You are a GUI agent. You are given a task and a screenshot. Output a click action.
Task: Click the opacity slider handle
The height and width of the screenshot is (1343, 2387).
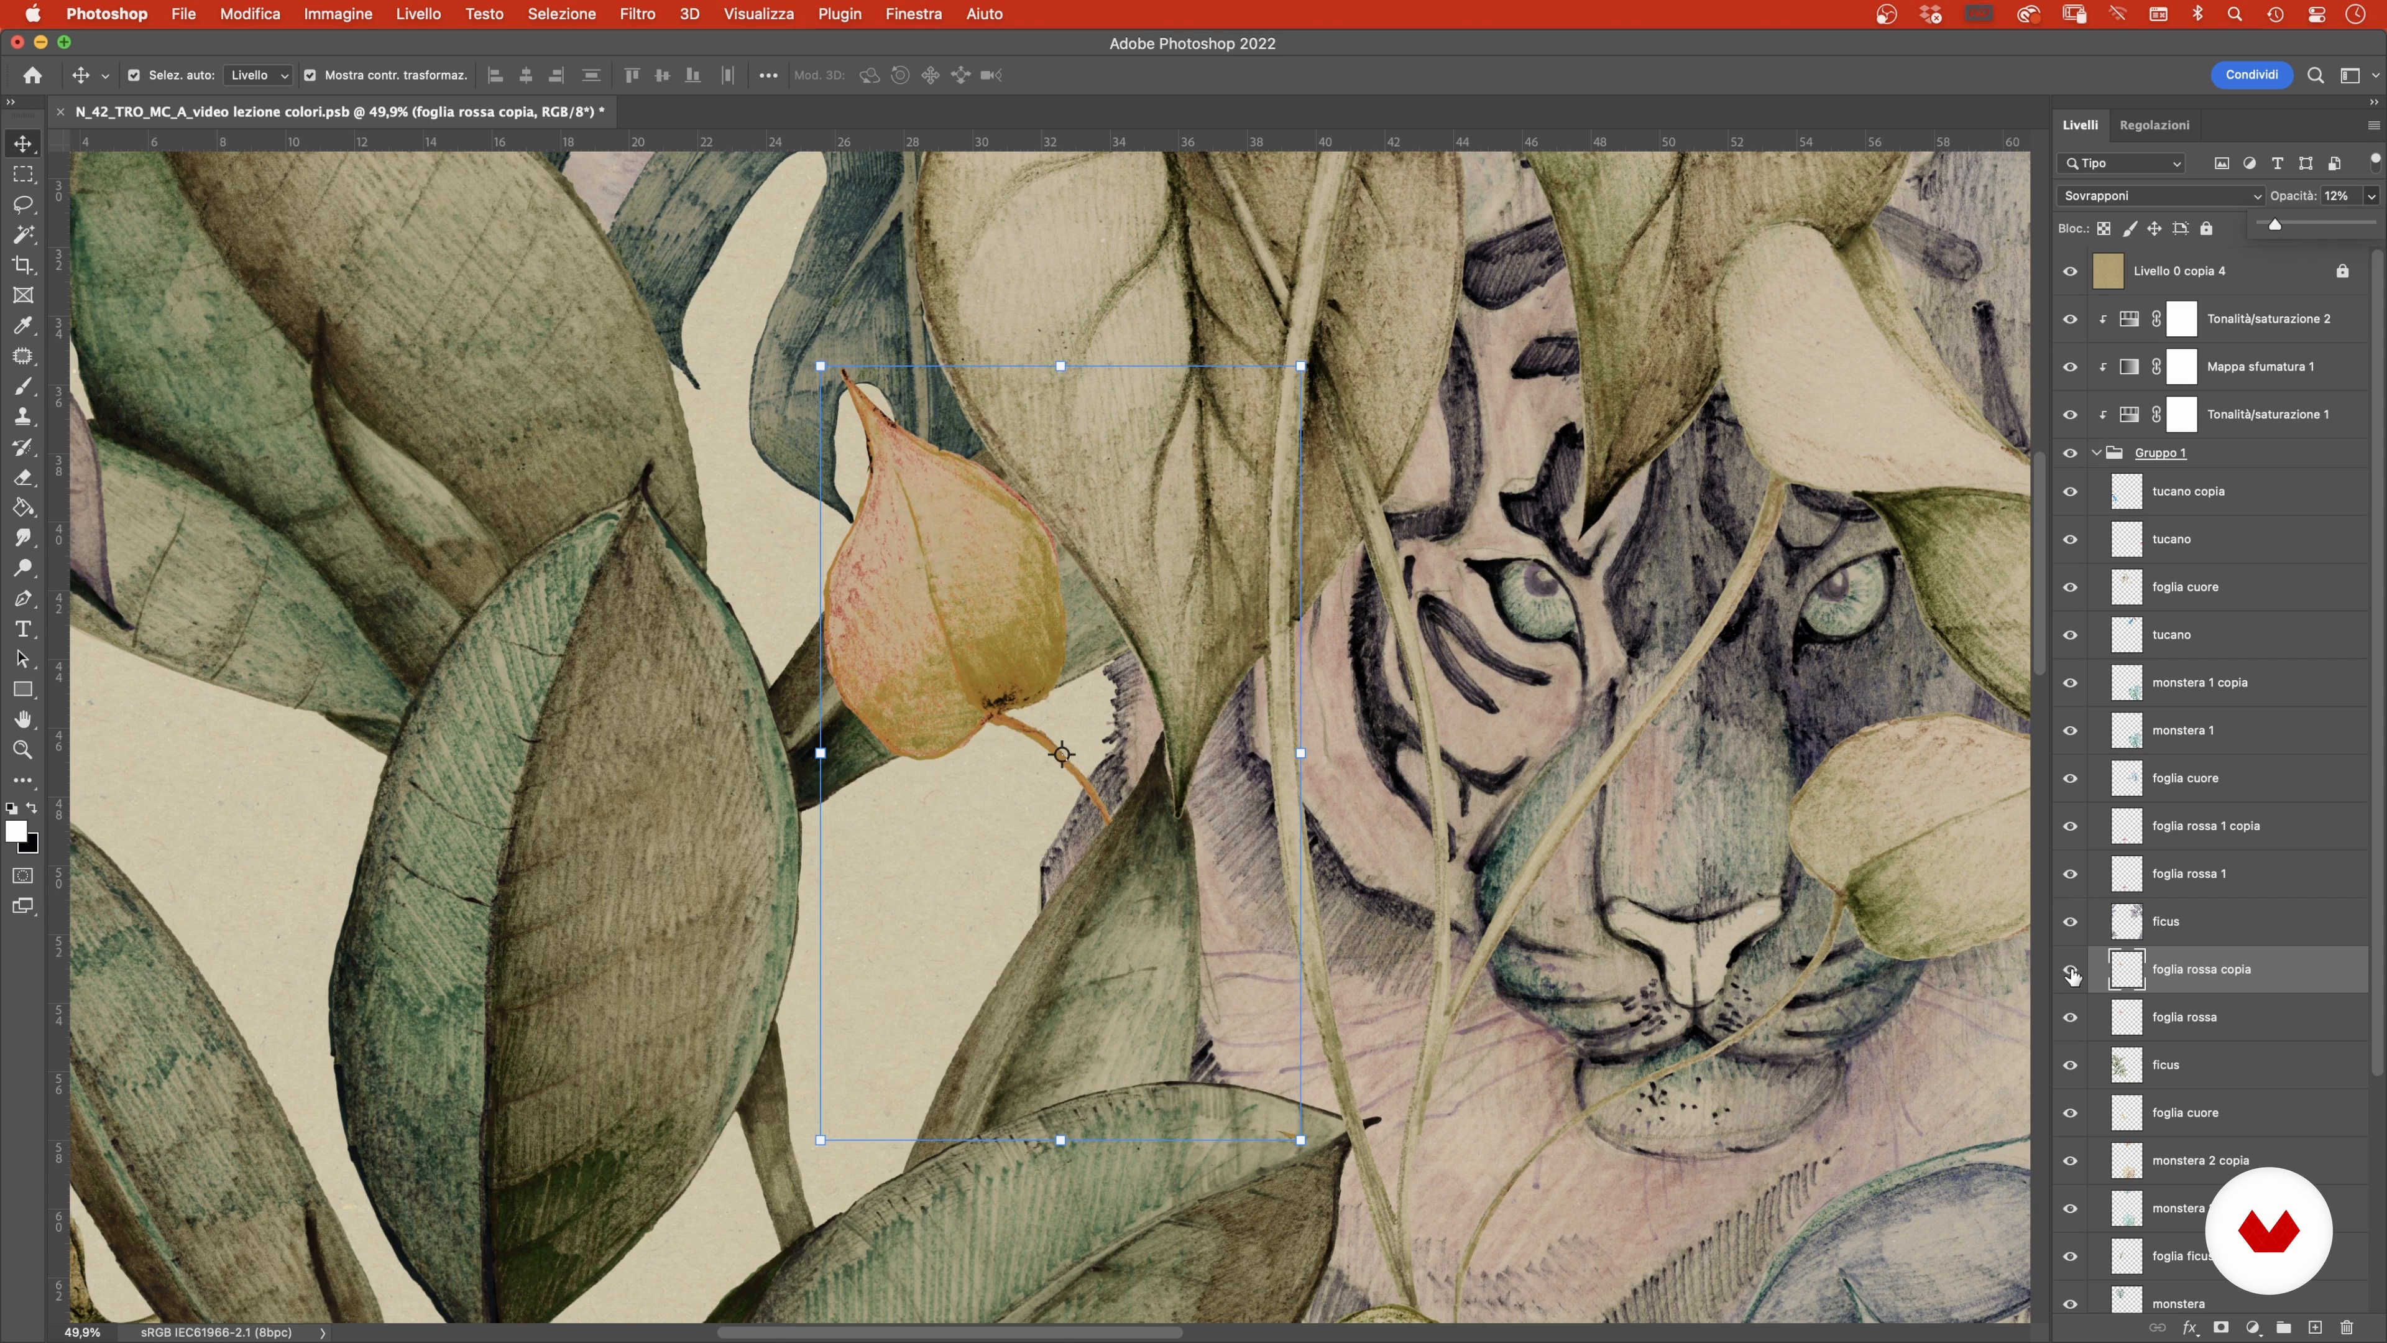click(x=2275, y=225)
